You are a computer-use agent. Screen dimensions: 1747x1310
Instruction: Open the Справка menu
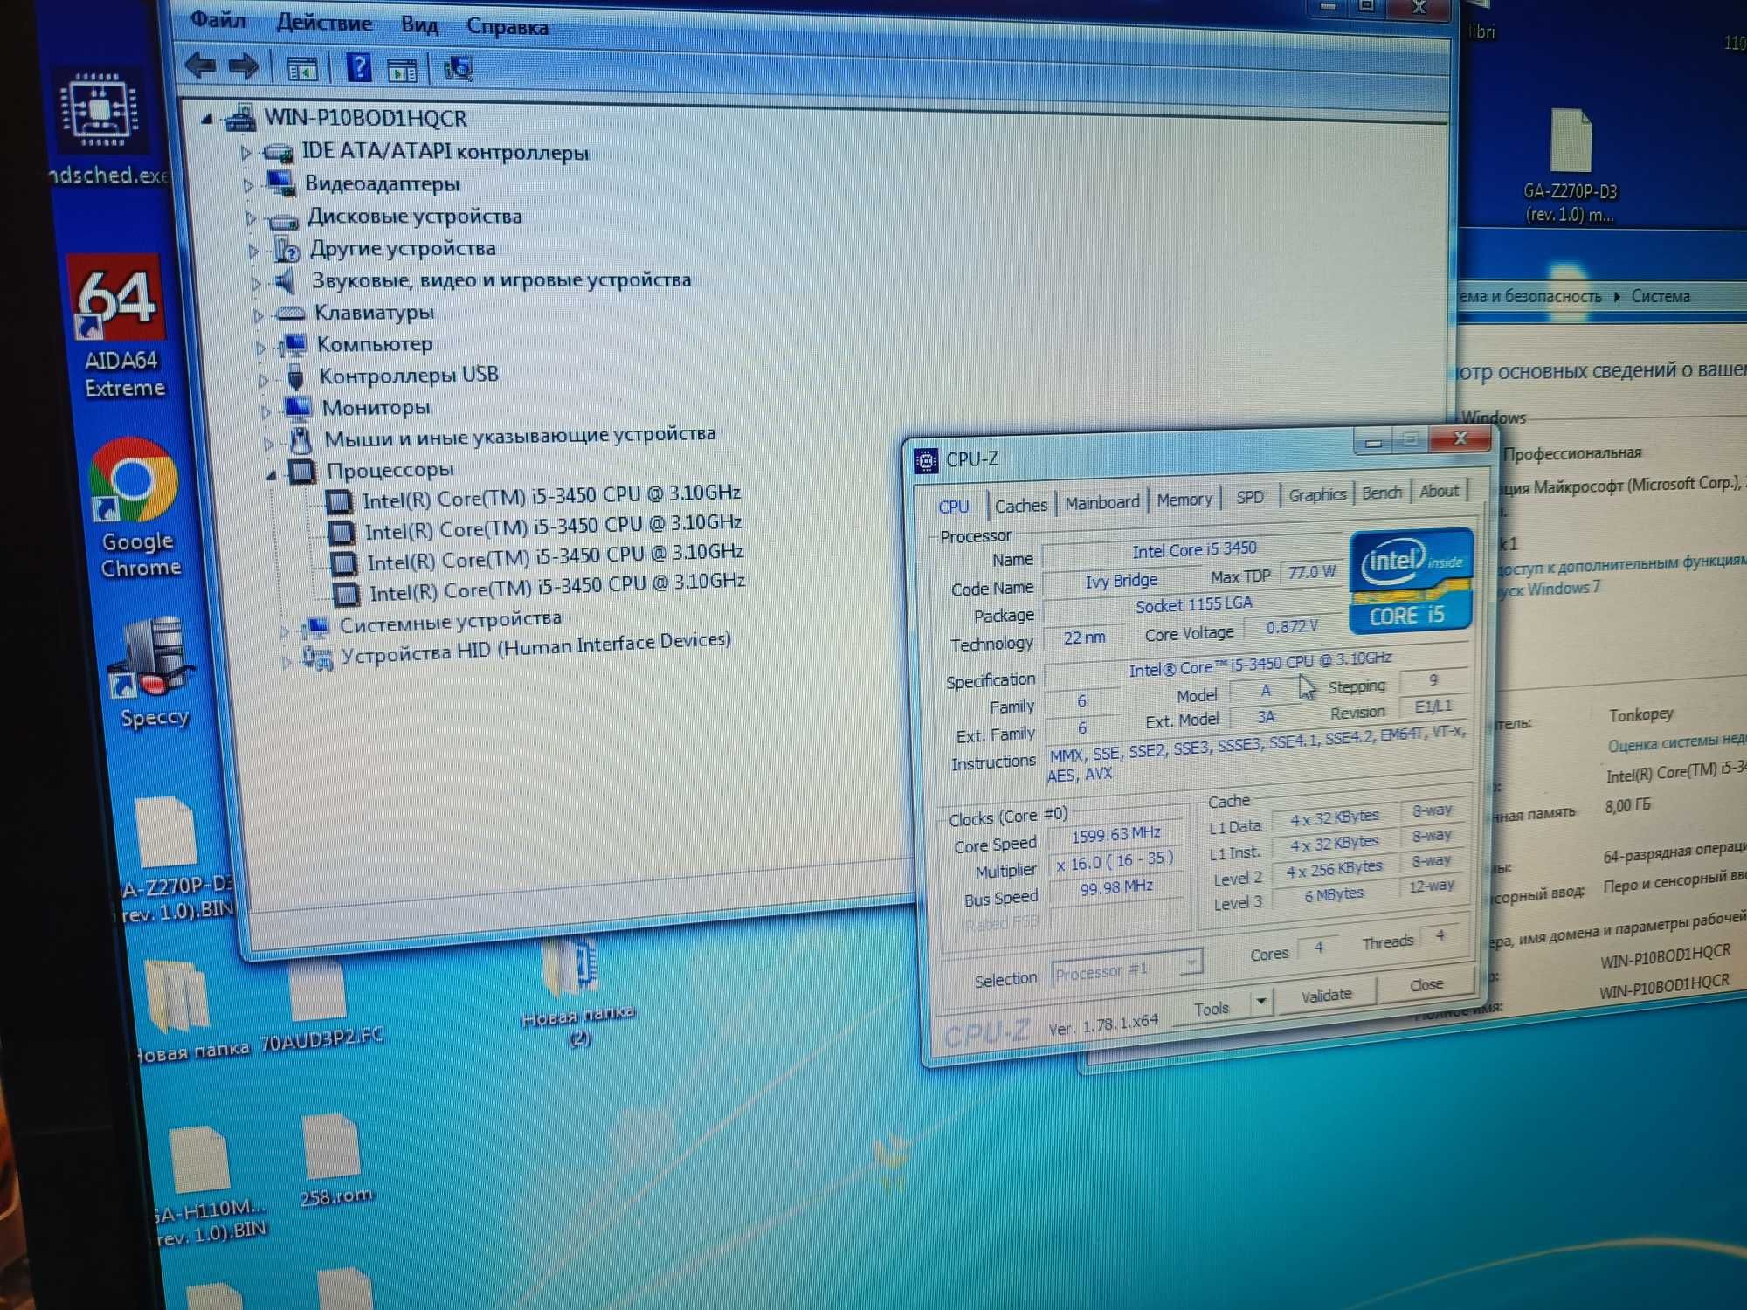[508, 27]
